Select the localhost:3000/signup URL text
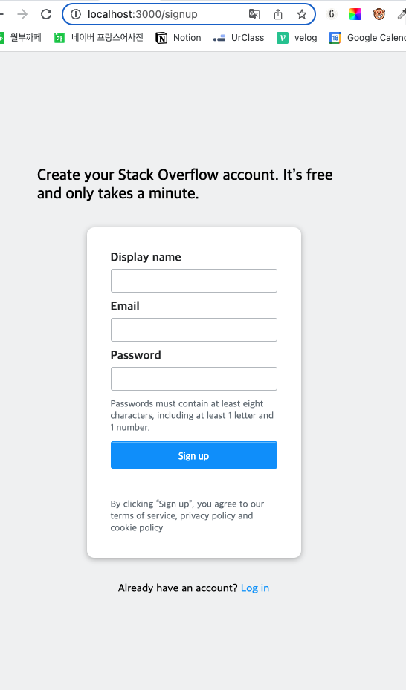406x690 pixels. (142, 14)
